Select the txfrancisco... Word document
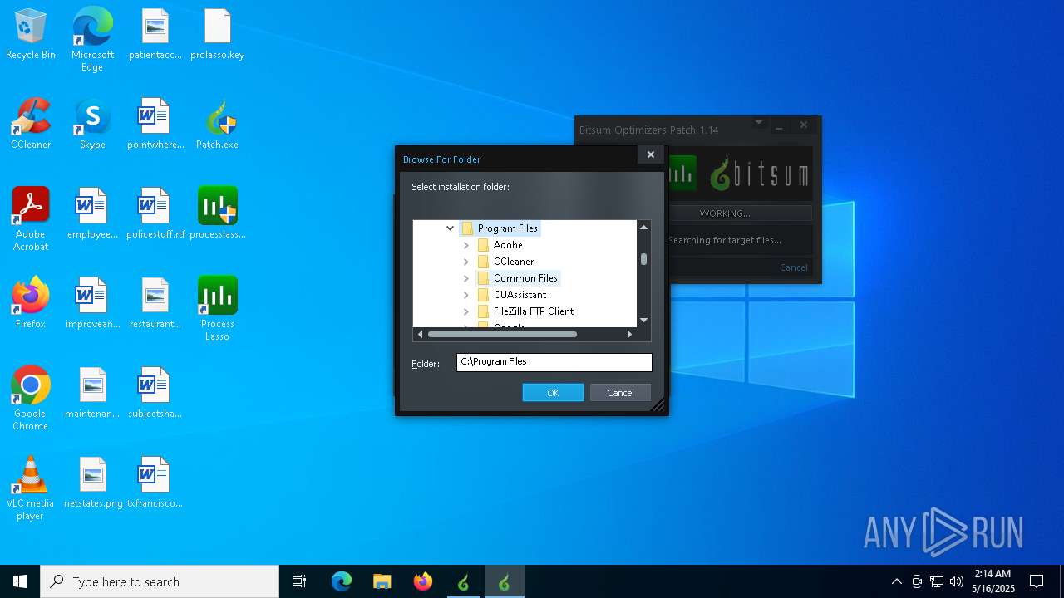This screenshot has width=1064, height=598. pos(155,483)
